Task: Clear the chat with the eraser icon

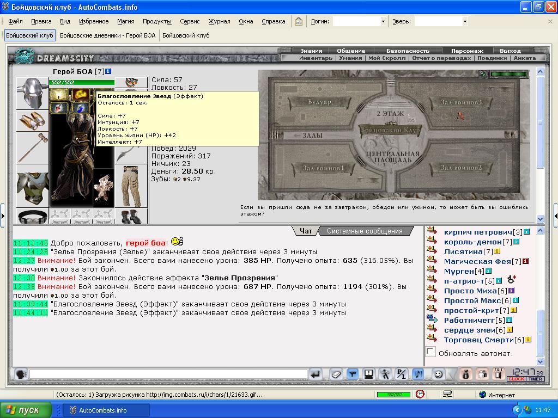Action: (336, 374)
